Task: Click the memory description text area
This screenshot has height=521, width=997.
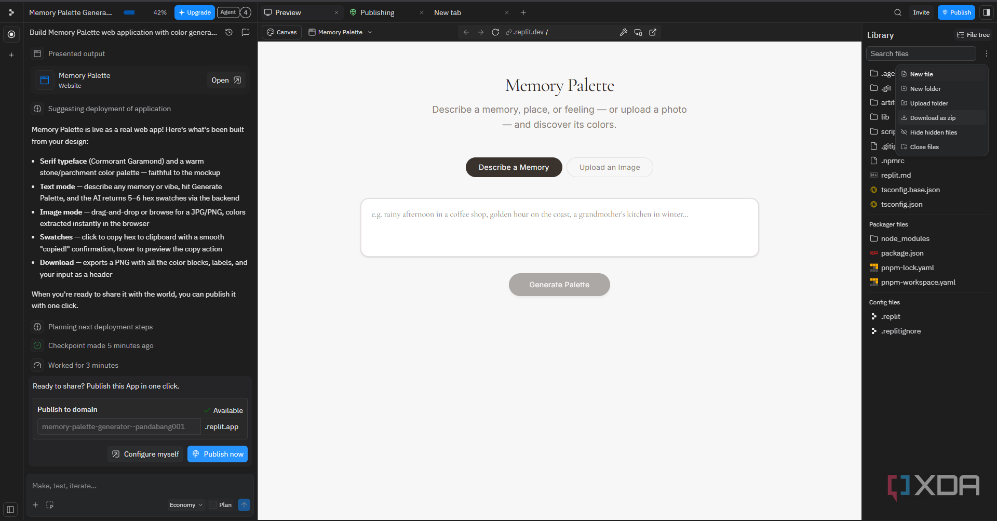Action: pos(560,228)
